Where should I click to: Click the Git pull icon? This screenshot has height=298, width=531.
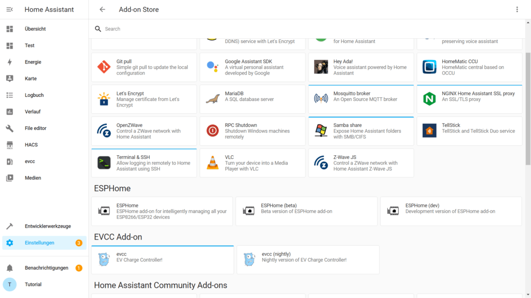tap(104, 66)
